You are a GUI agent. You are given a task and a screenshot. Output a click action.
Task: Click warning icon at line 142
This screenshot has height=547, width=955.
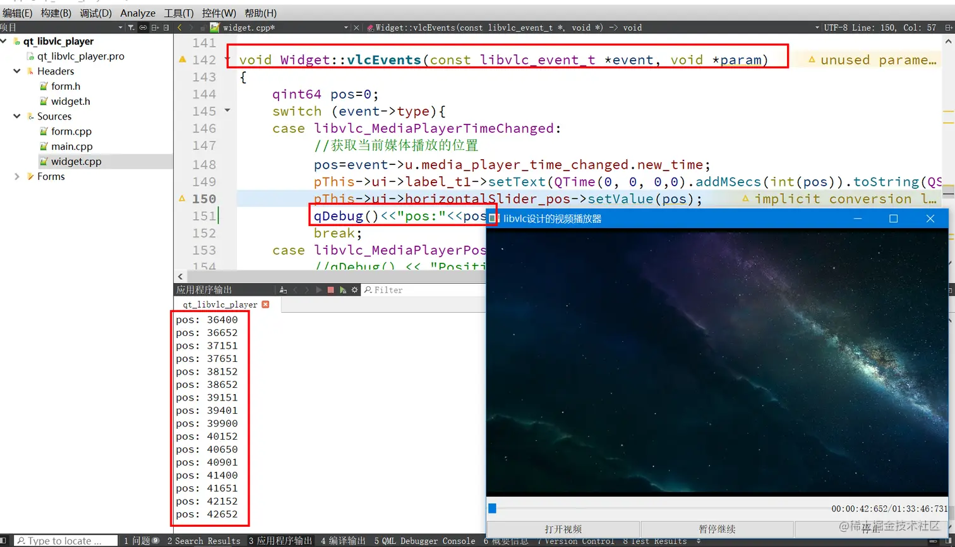[183, 59]
